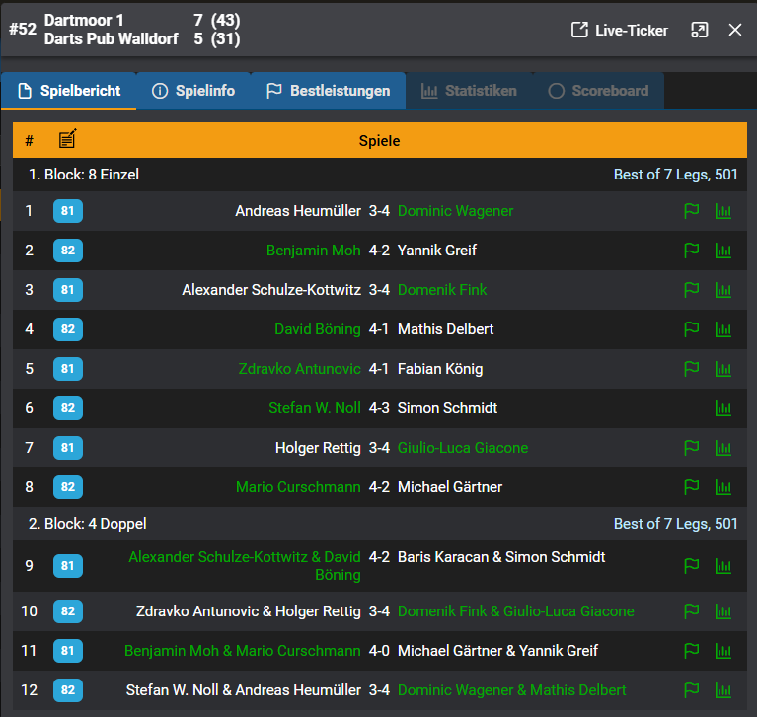Image resolution: width=757 pixels, height=717 pixels.
Task: Switch to the Spielinfo tab
Action: [193, 91]
